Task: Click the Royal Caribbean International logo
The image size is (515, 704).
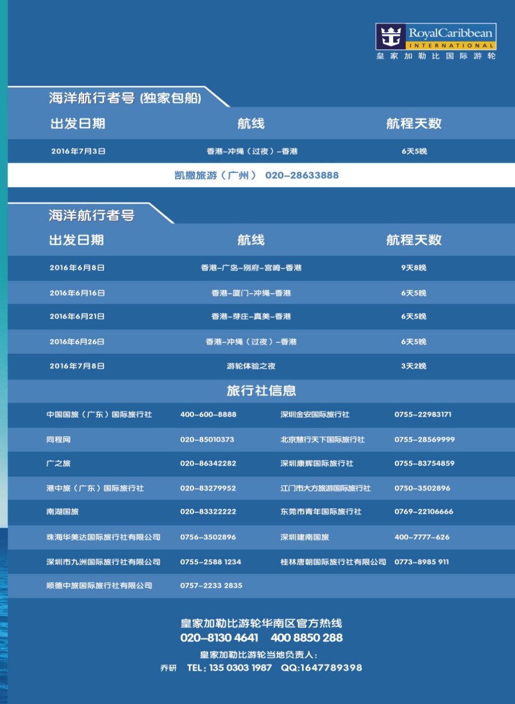Action: click(436, 41)
